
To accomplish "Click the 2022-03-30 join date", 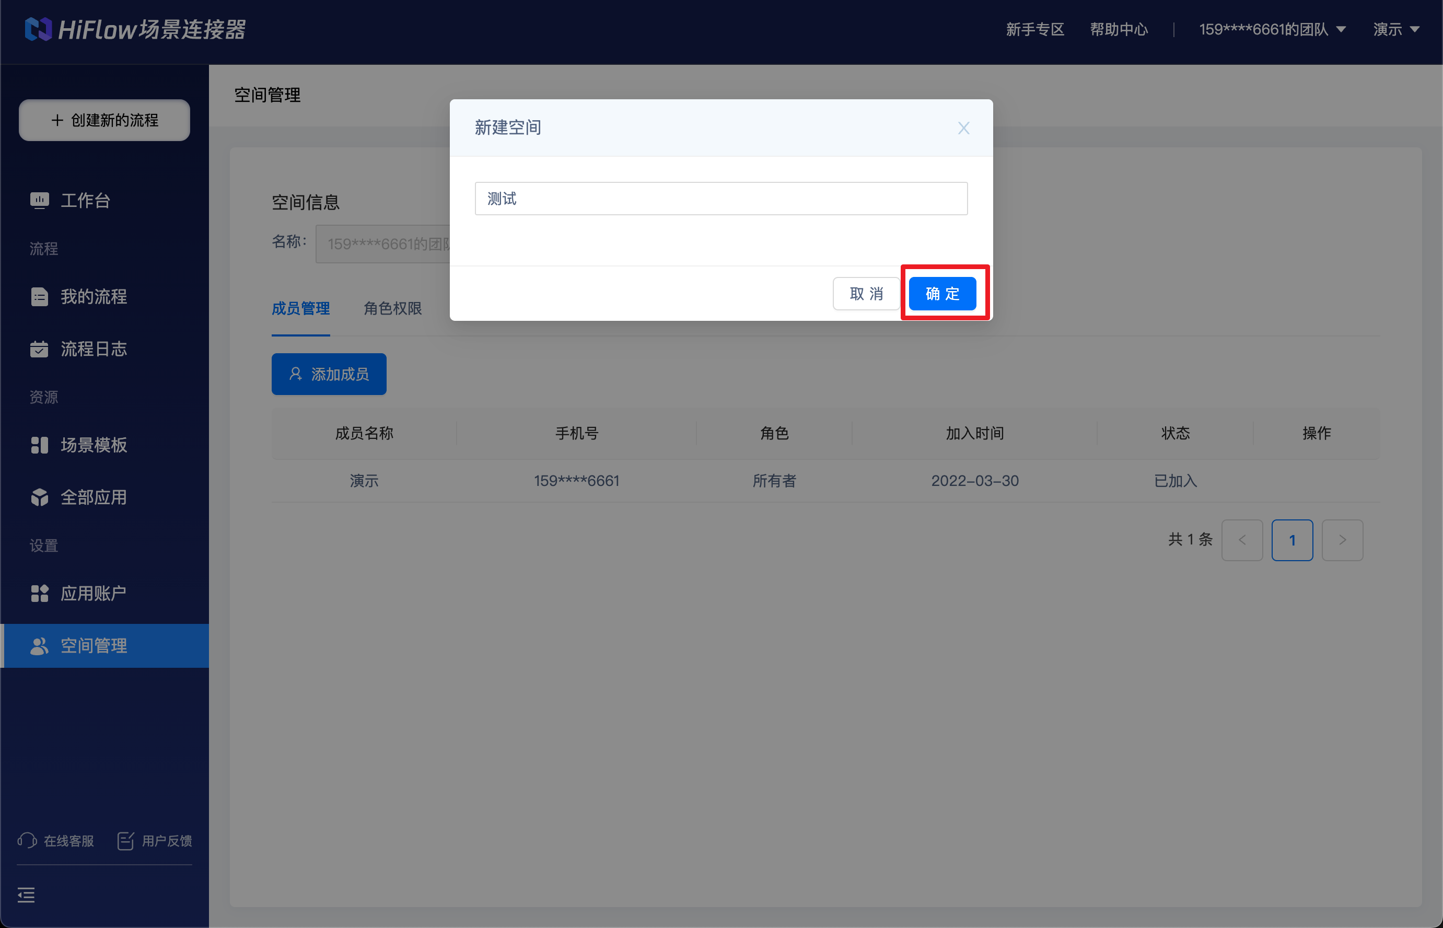I will point(975,481).
